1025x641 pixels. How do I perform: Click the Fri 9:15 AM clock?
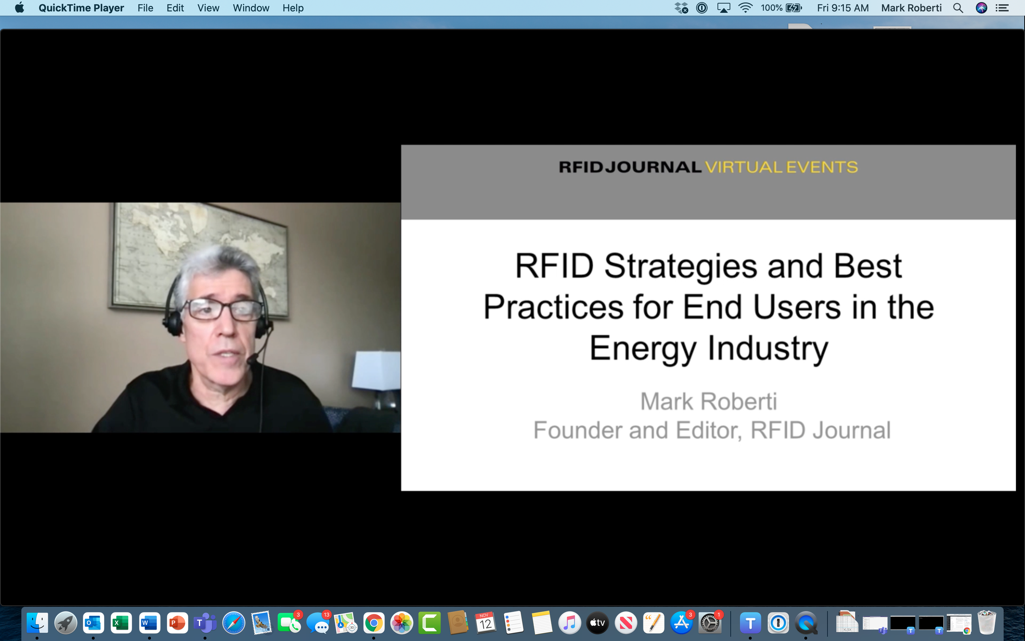[843, 7]
